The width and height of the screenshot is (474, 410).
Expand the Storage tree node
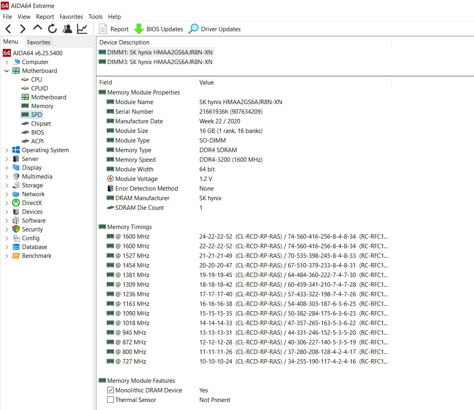7,185
